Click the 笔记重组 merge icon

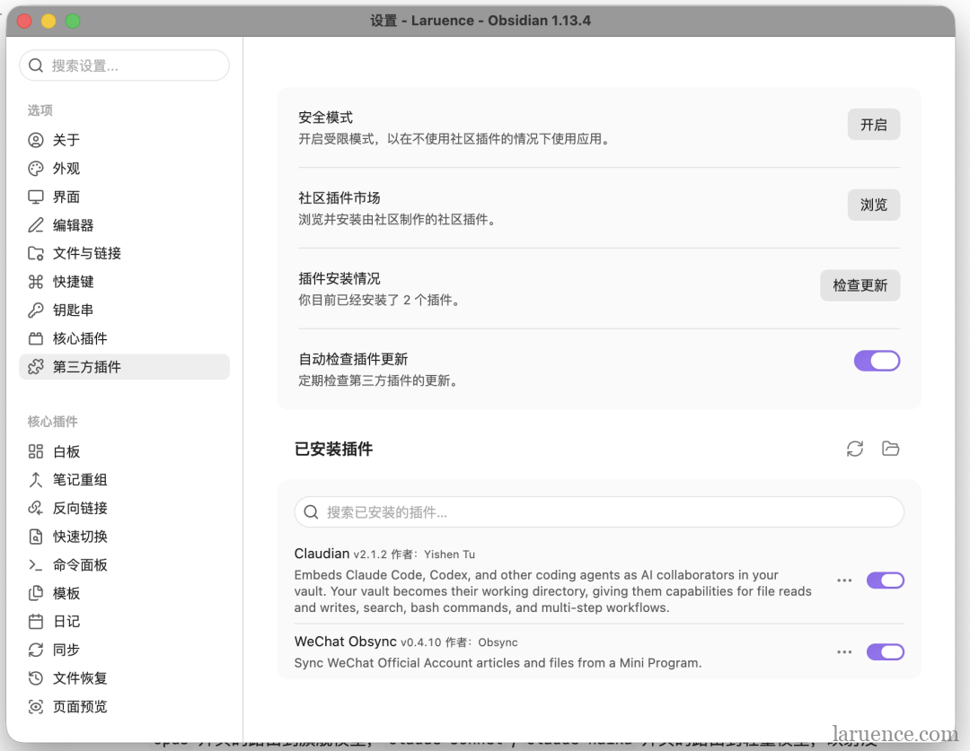click(36, 480)
